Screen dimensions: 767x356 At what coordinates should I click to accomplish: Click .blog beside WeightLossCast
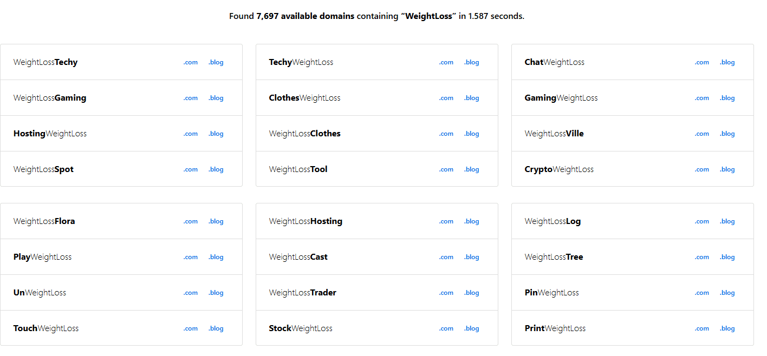471,257
